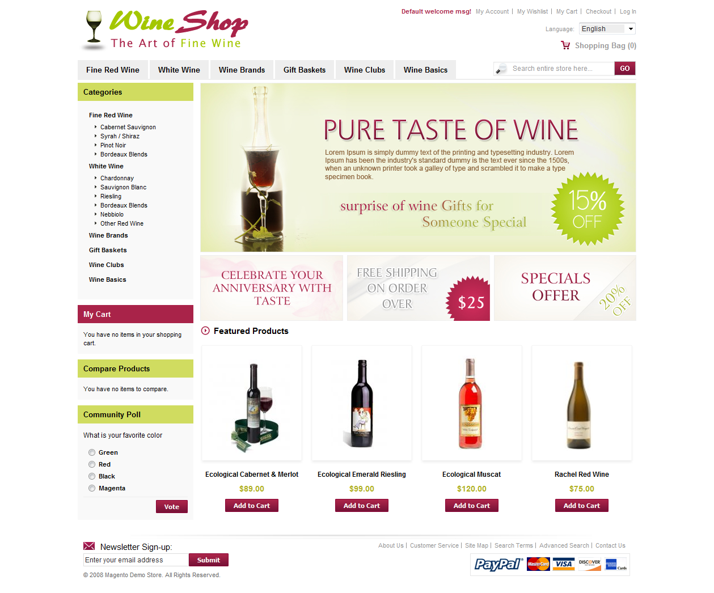Image resolution: width=714 pixels, height=593 pixels.
Task: Click the Wine Shop wine glass logo
Action: point(94,29)
